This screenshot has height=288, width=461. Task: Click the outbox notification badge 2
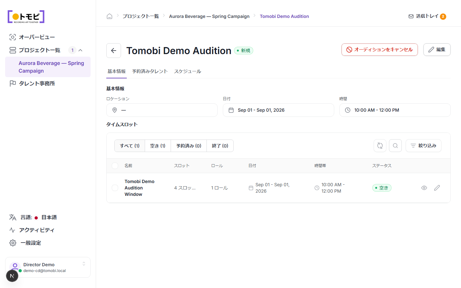[443, 16]
